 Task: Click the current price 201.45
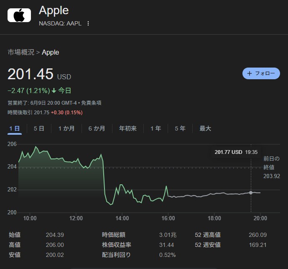31,74
